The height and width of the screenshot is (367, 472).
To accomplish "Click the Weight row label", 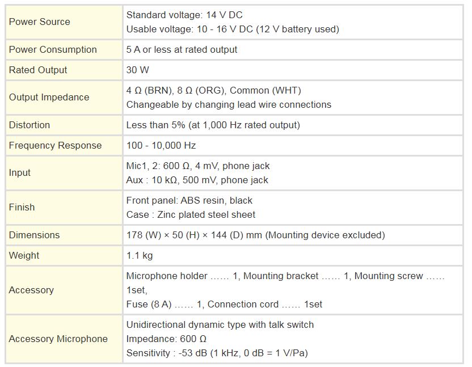I will click(24, 255).
